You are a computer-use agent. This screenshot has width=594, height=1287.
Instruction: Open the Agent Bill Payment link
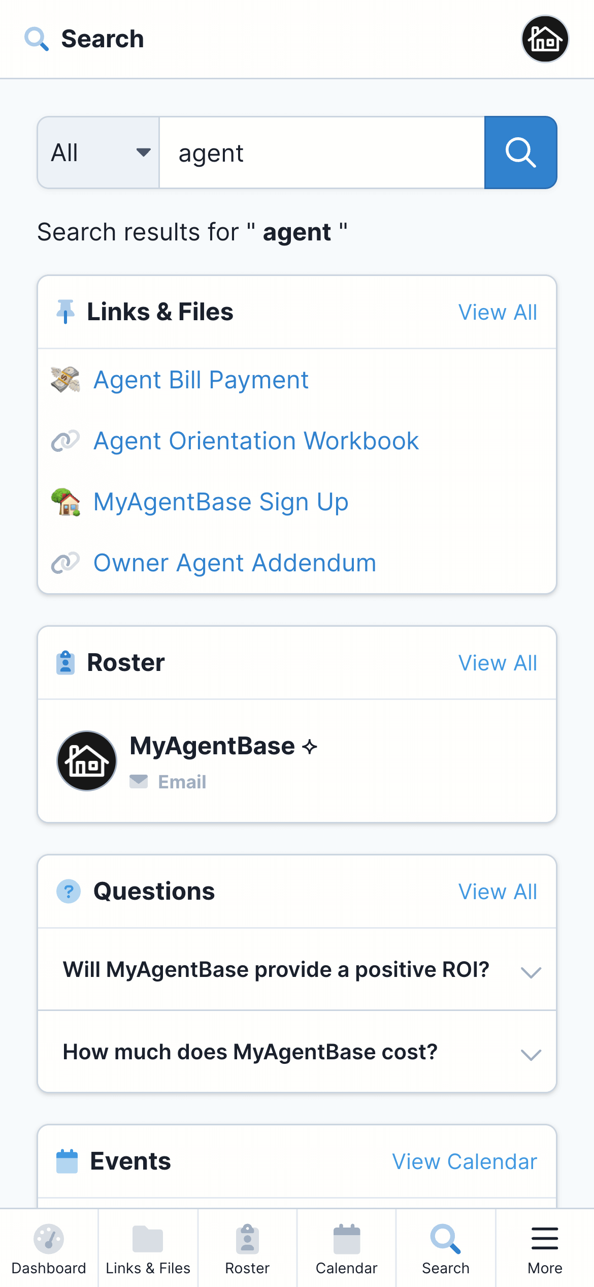point(201,380)
